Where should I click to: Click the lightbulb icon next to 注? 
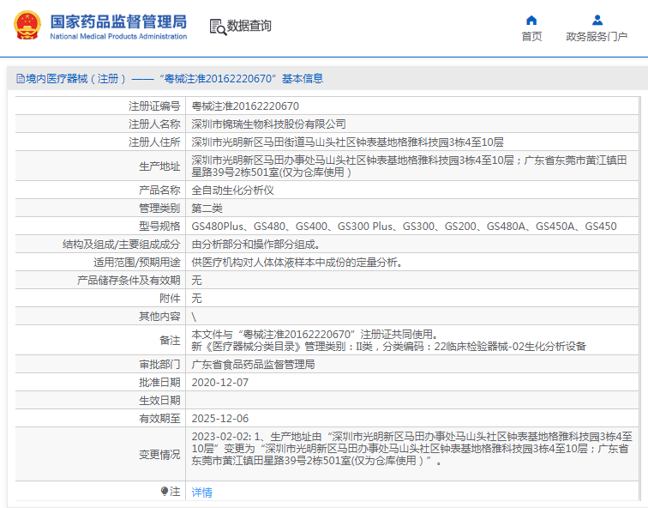pos(165,491)
